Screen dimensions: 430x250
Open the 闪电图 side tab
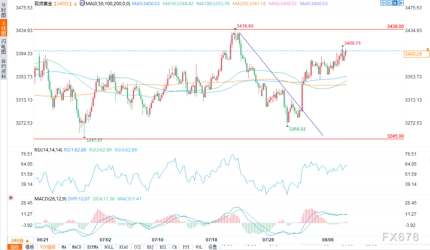pos(3,47)
